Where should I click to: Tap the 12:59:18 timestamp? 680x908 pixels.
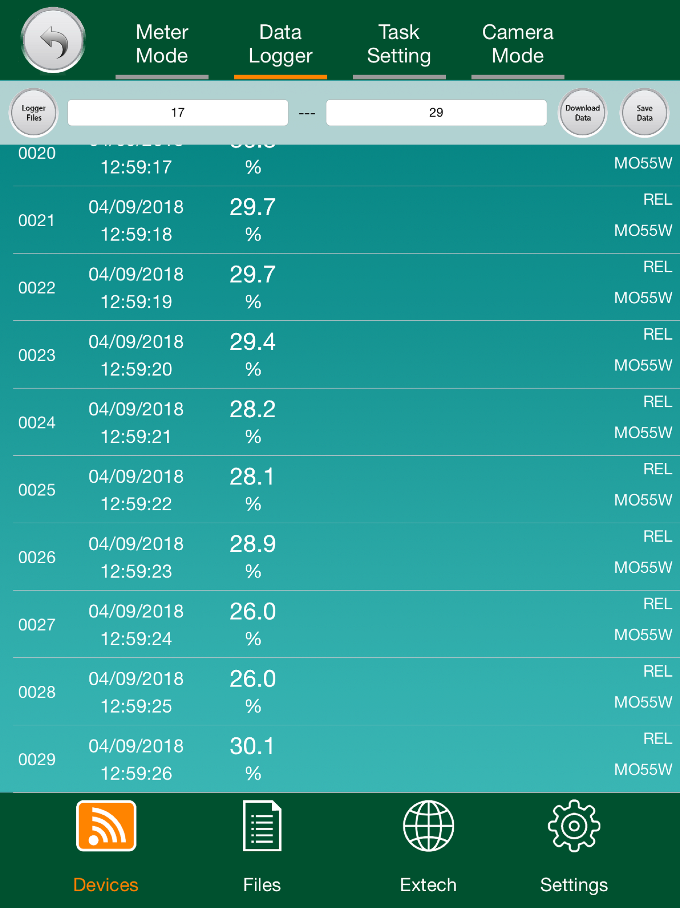(x=136, y=234)
